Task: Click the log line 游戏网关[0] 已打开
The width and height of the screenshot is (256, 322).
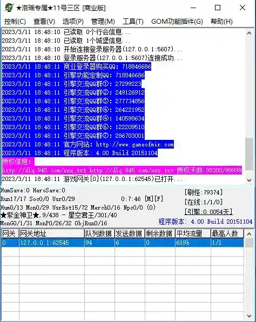Action: [x=92, y=179]
